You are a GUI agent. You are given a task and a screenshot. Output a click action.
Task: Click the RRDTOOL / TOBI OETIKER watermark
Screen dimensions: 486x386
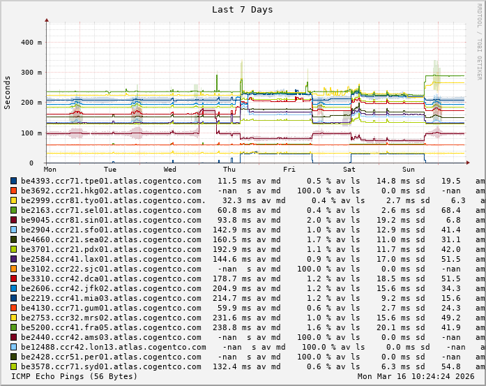[479, 41]
